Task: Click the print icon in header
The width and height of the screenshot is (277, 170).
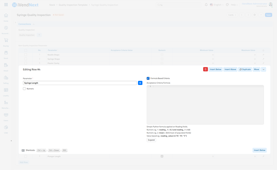Action: [x=255, y=15]
